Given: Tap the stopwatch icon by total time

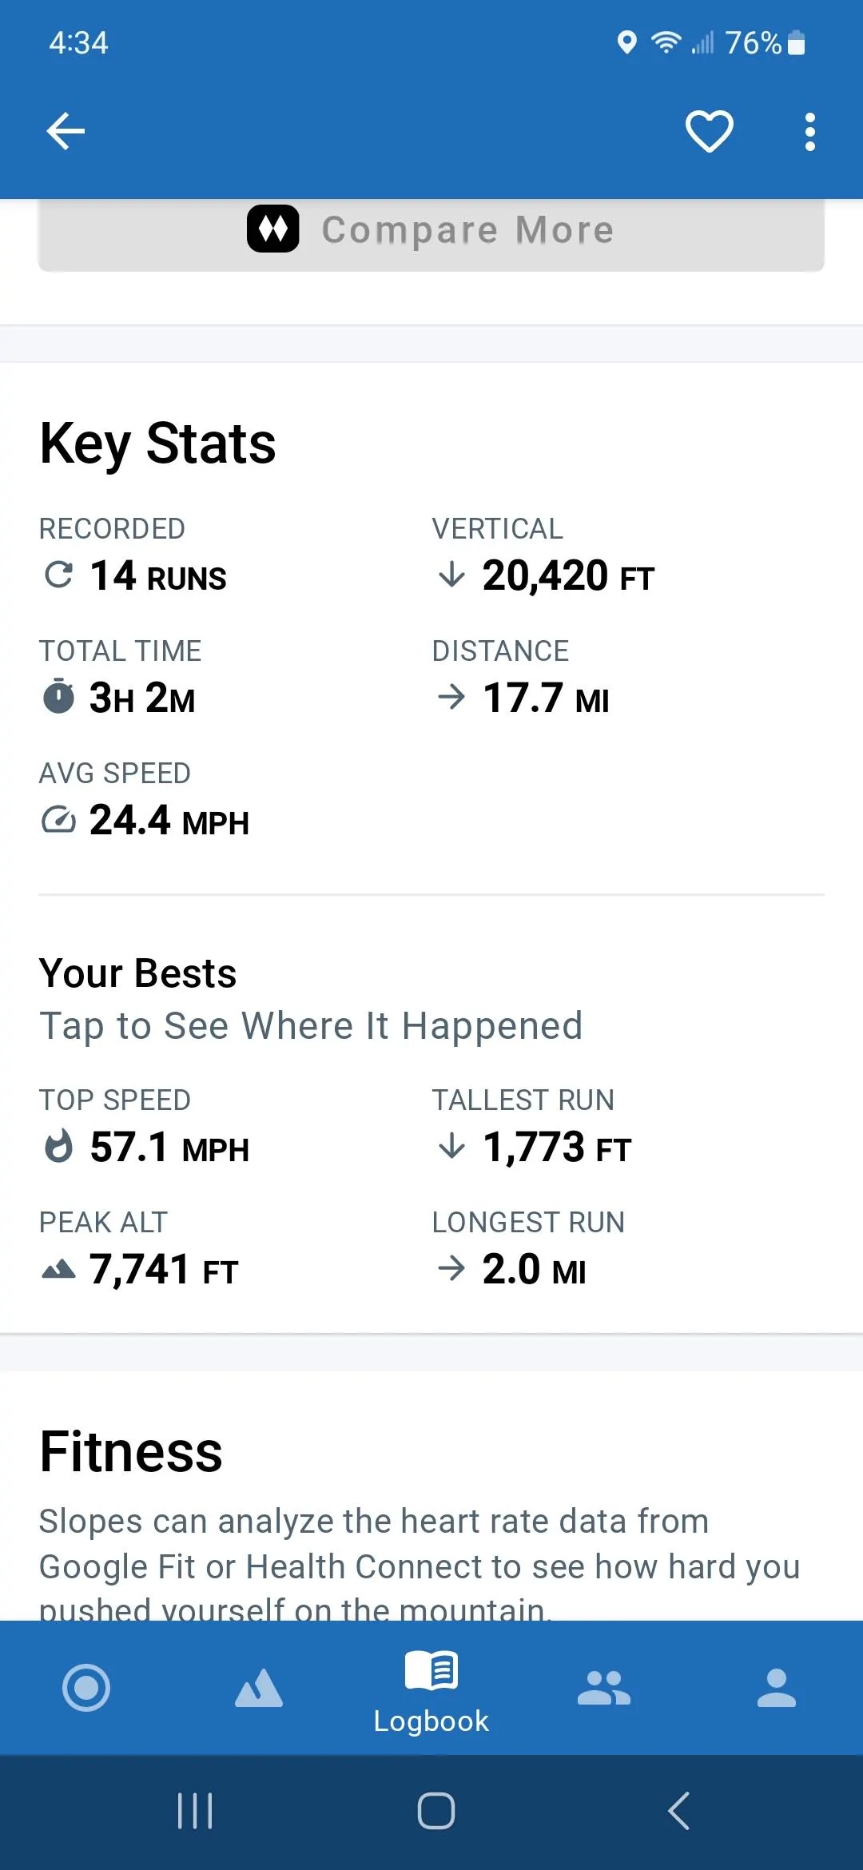Looking at the screenshot, I should click(58, 696).
